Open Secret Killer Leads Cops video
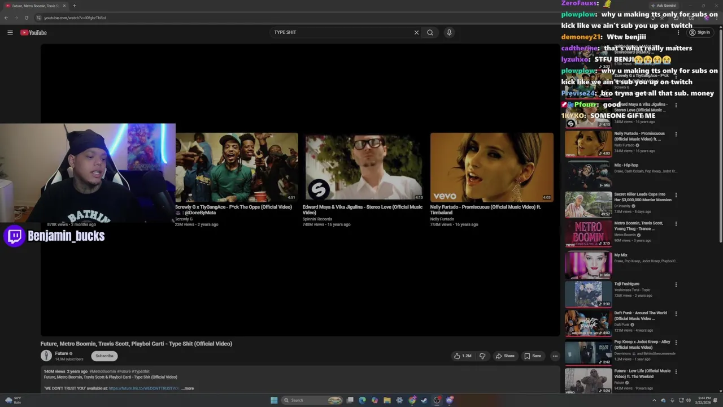 (588, 204)
